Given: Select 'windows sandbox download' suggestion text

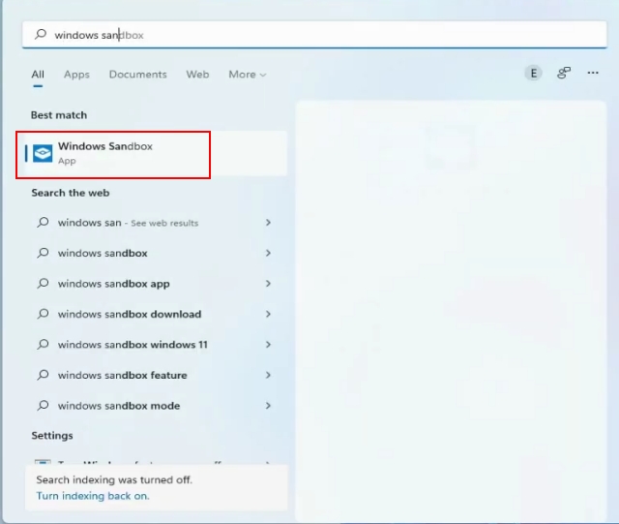Looking at the screenshot, I should point(130,314).
